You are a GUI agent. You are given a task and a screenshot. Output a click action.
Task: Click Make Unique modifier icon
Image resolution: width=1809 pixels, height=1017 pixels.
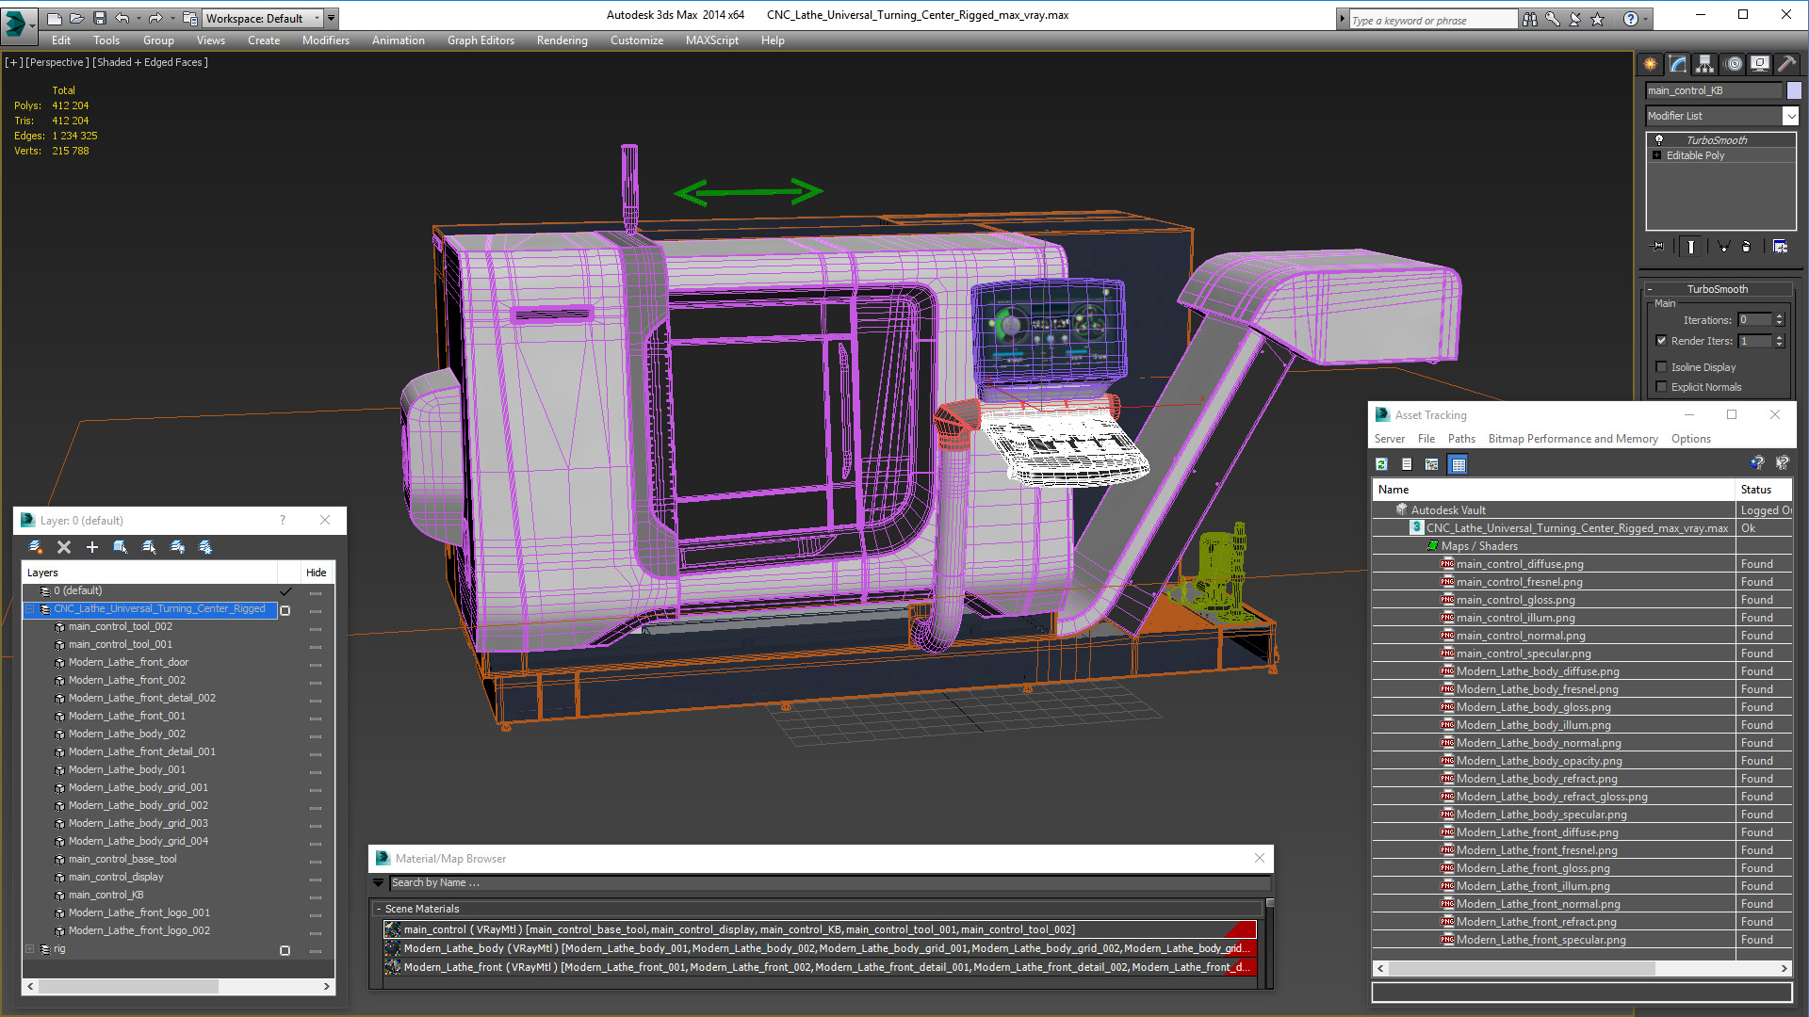pos(1723,247)
